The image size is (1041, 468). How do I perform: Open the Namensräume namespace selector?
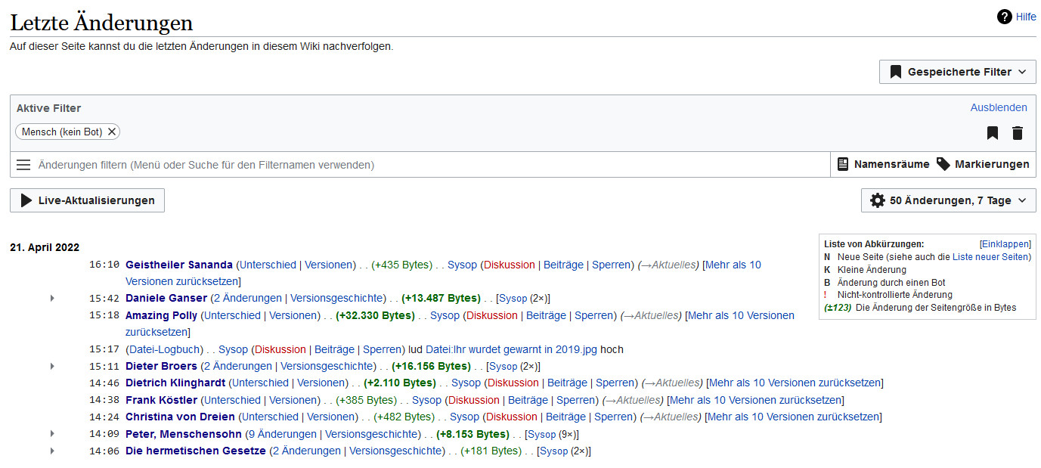pos(881,164)
